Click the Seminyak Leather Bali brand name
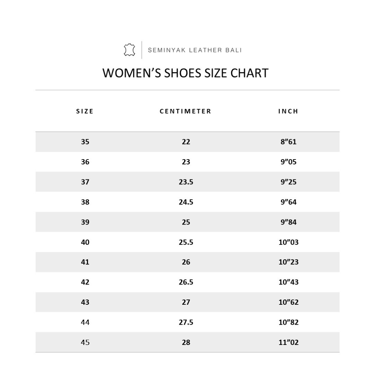This screenshot has width=377, height=377. (x=195, y=50)
